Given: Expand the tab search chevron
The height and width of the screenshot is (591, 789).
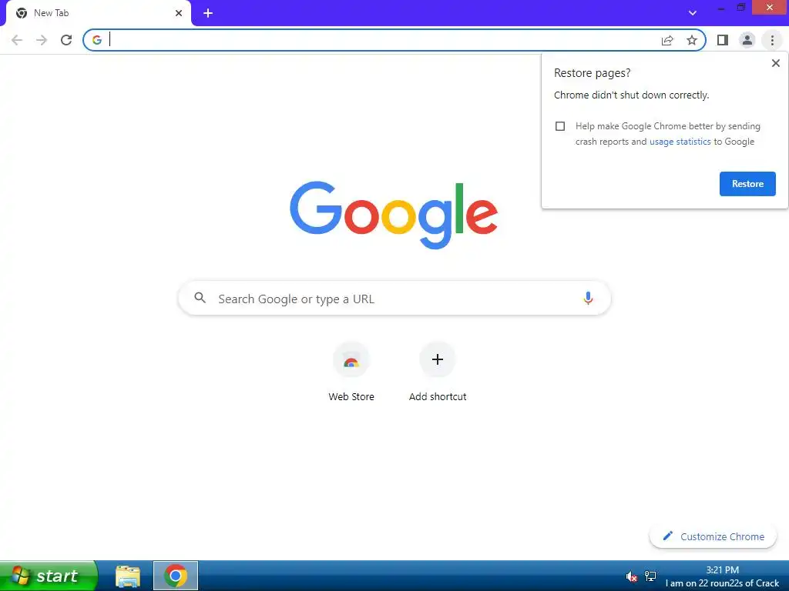Looking at the screenshot, I should (693, 13).
